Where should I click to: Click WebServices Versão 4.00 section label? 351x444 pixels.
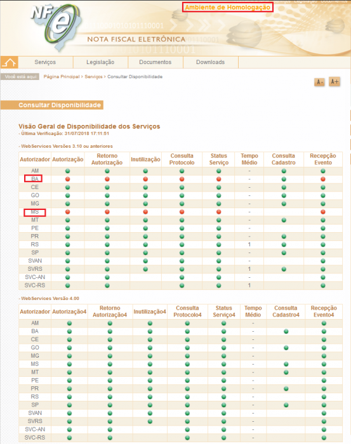click(49, 299)
